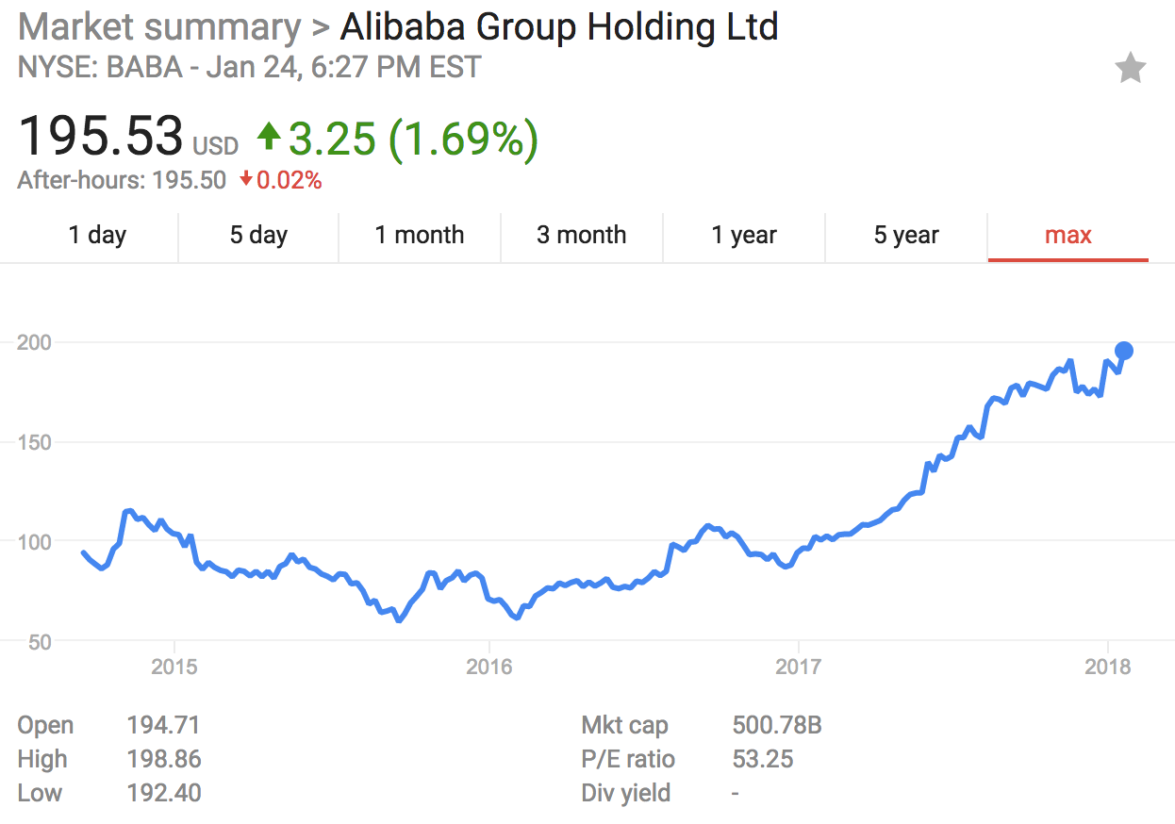Click the blue current price dot
Image resolution: width=1175 pixels, height=824 pixels.
pyautogui.click(x=1123, y=351)
